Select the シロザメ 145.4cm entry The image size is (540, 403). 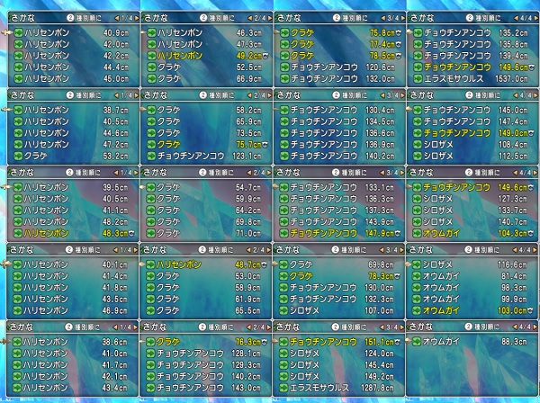pyautogui.click(x=339, y=365)
